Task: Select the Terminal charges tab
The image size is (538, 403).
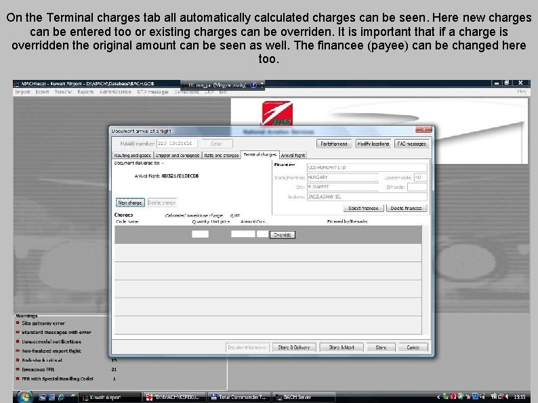Action: click(x=260, y=154)
